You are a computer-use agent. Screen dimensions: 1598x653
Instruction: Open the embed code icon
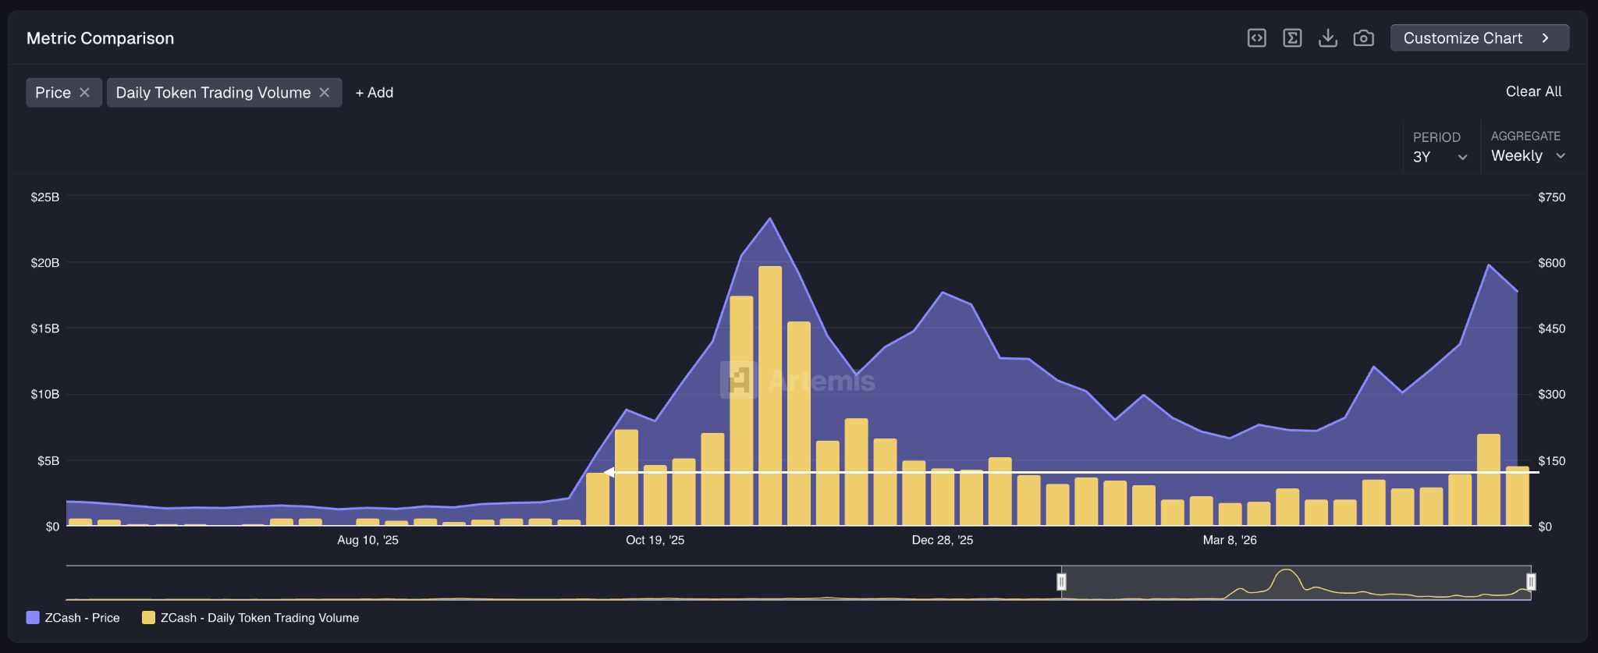[1256, 38]
